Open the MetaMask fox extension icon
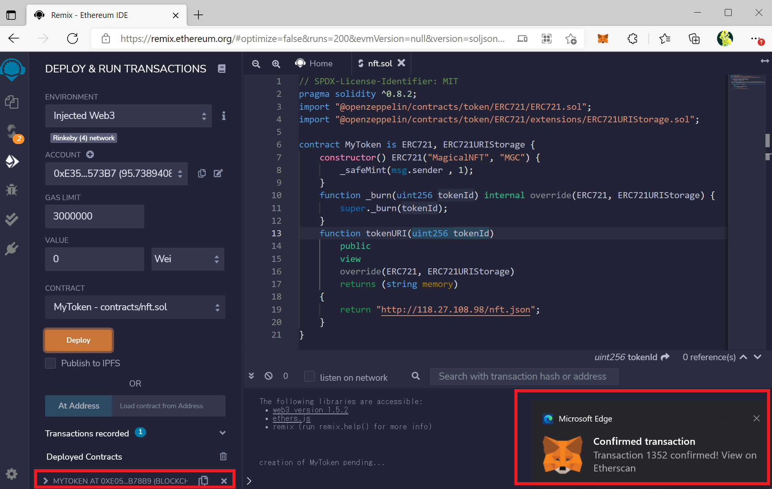772x489 pixels. 603,38
